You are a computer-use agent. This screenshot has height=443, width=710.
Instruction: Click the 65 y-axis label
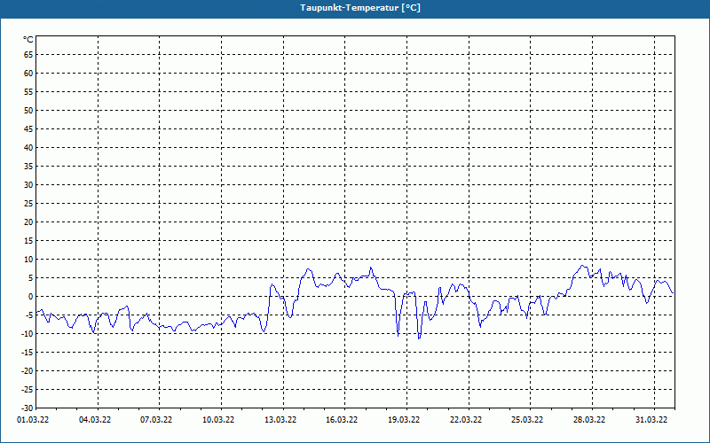click(x=28, y=55)
